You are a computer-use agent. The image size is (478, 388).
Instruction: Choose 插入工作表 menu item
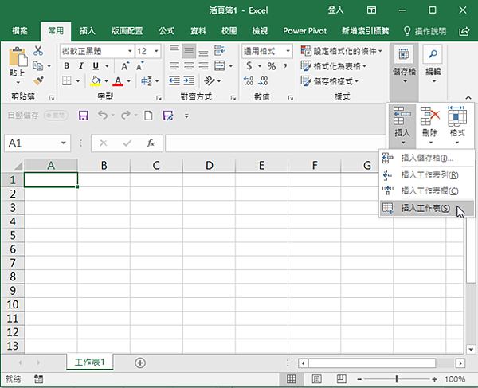427,208
